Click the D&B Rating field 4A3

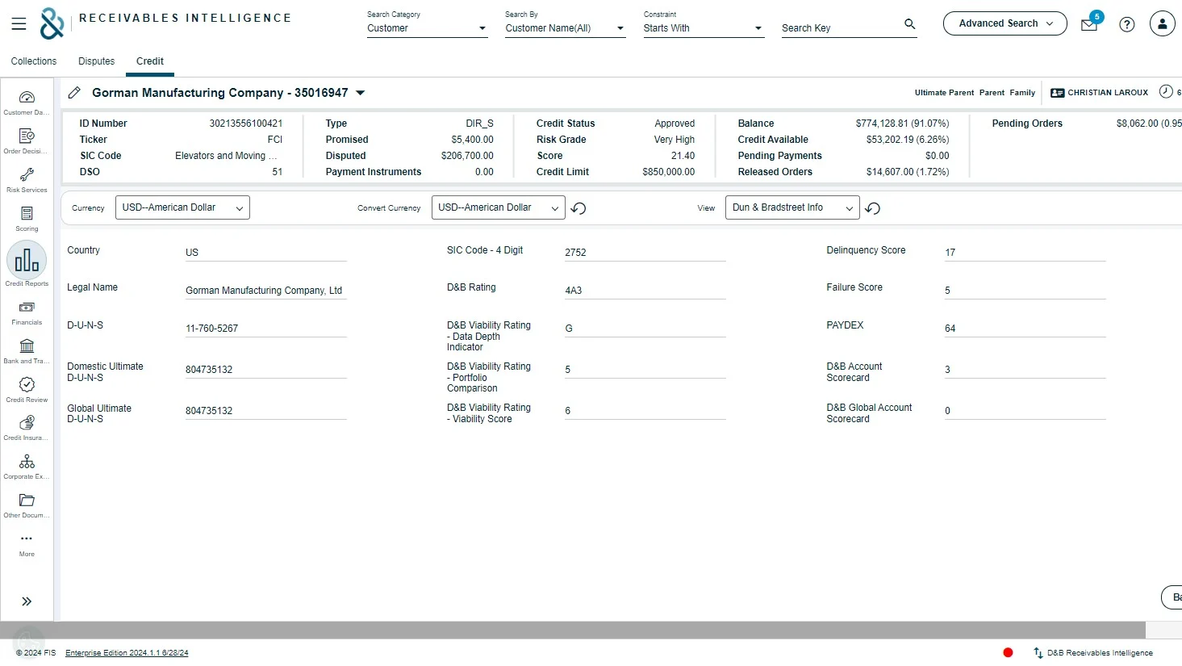pos(645,291)
